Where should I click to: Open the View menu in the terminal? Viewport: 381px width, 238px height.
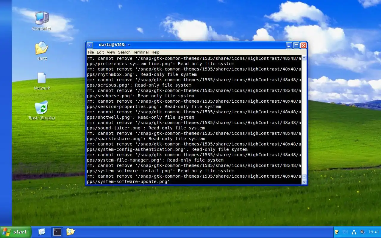tap(111, 52)
